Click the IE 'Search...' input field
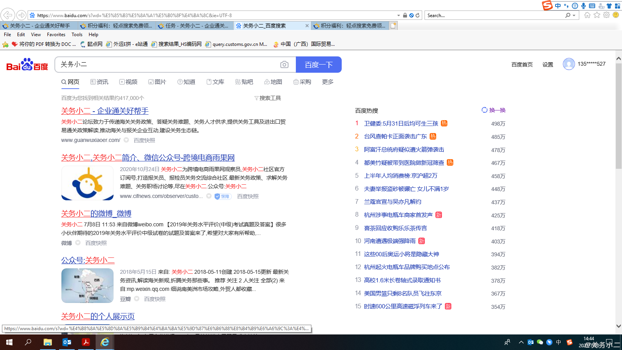Screen dimensions: 622x350 point(494,16)
